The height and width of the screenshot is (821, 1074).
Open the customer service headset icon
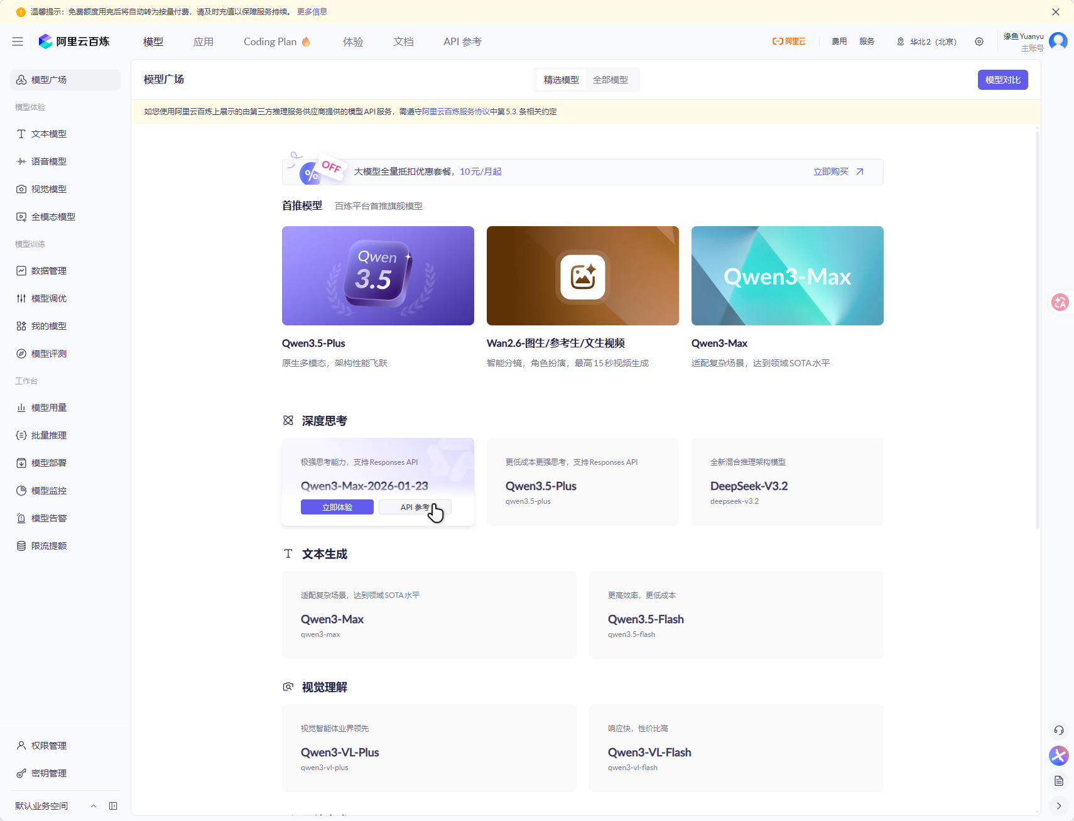coord(1059,730)
